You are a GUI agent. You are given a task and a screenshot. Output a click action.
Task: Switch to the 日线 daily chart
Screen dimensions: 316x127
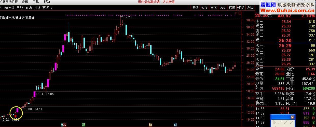(20, 8)
